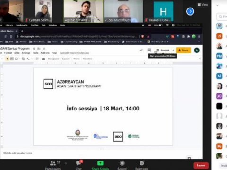Click the green Share Screen button
This screenshot has width=227, height=170.
coord(100,165)
